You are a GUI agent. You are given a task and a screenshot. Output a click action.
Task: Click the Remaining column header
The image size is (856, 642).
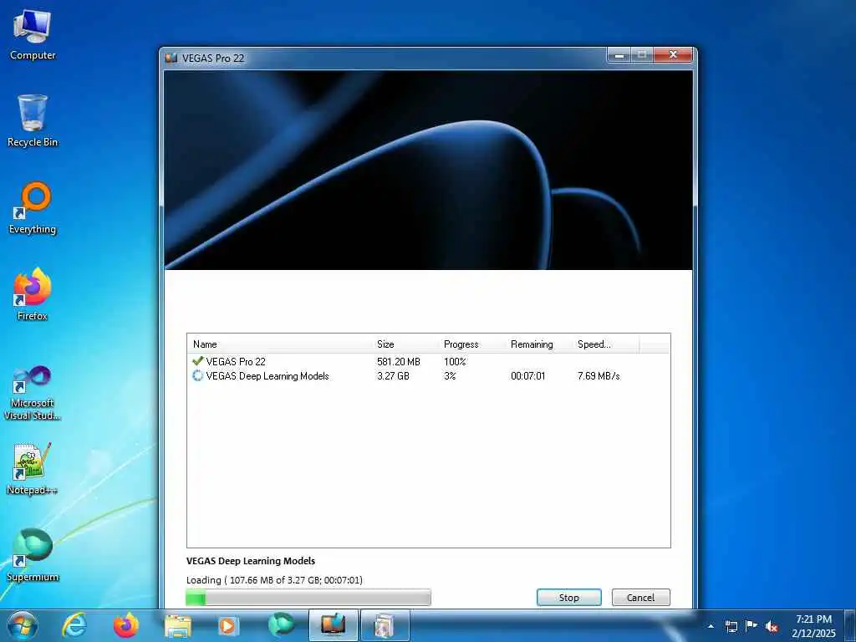(x=539, y=344)
